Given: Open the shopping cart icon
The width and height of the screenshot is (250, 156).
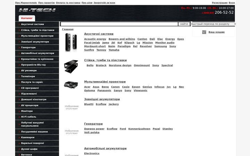Looking at the screenshot, I should (x=204, y=32).
